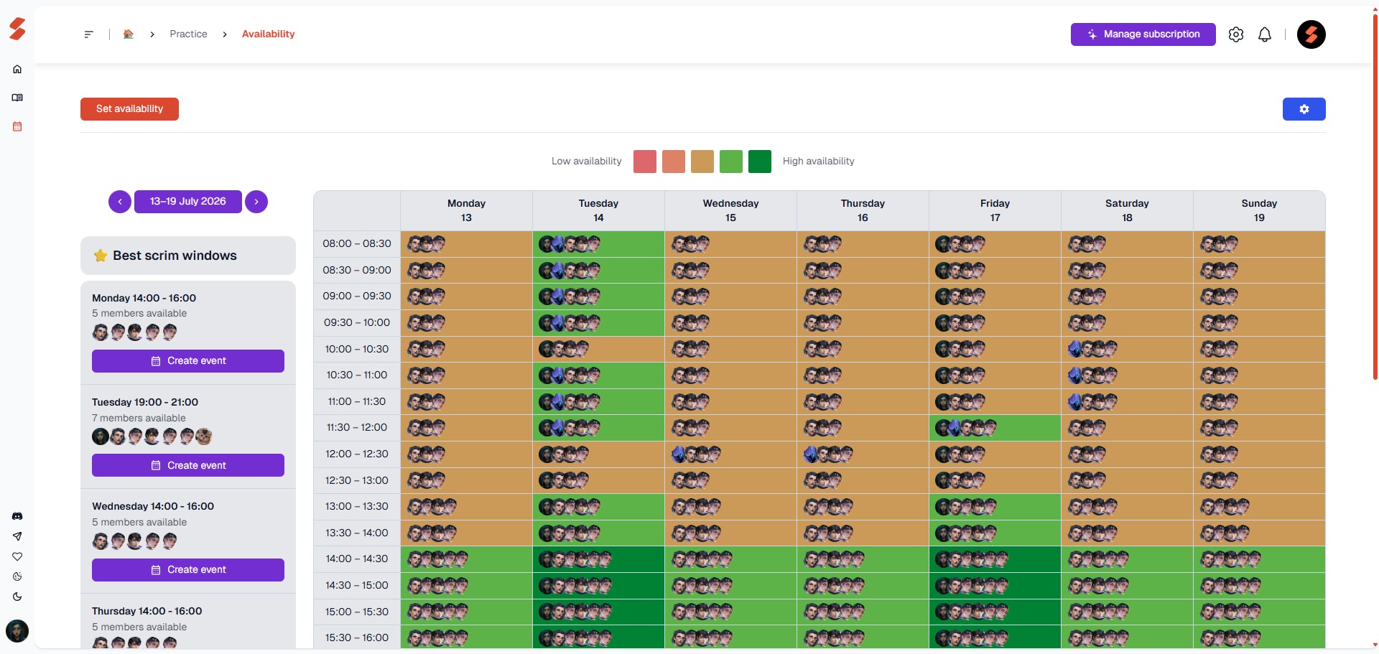
Task: Open the 13–19 July 2026 date picker
Action: tap(188, 202)
